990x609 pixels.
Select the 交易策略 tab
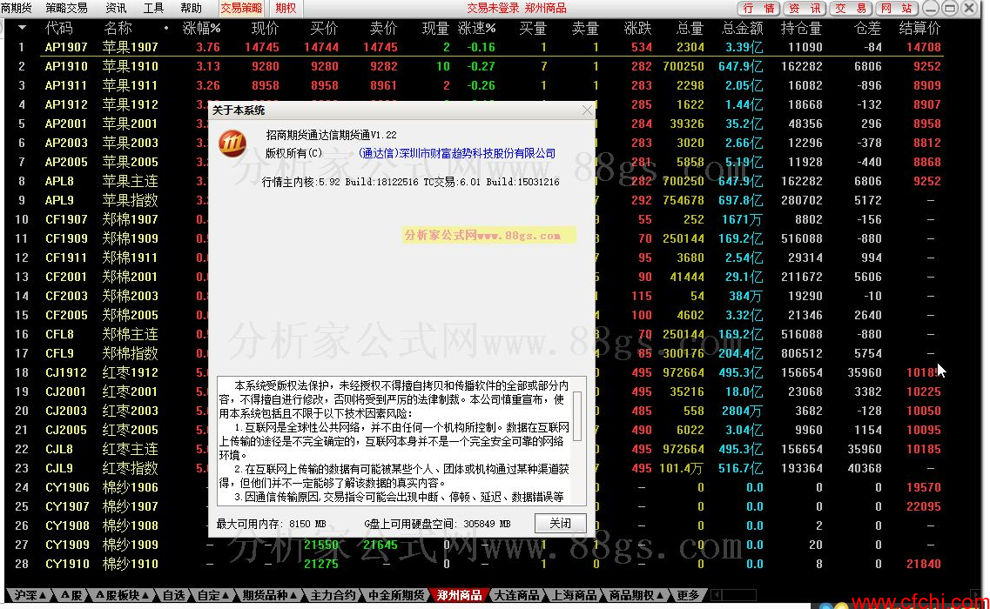pyautogui.click(x=241, y=8)
